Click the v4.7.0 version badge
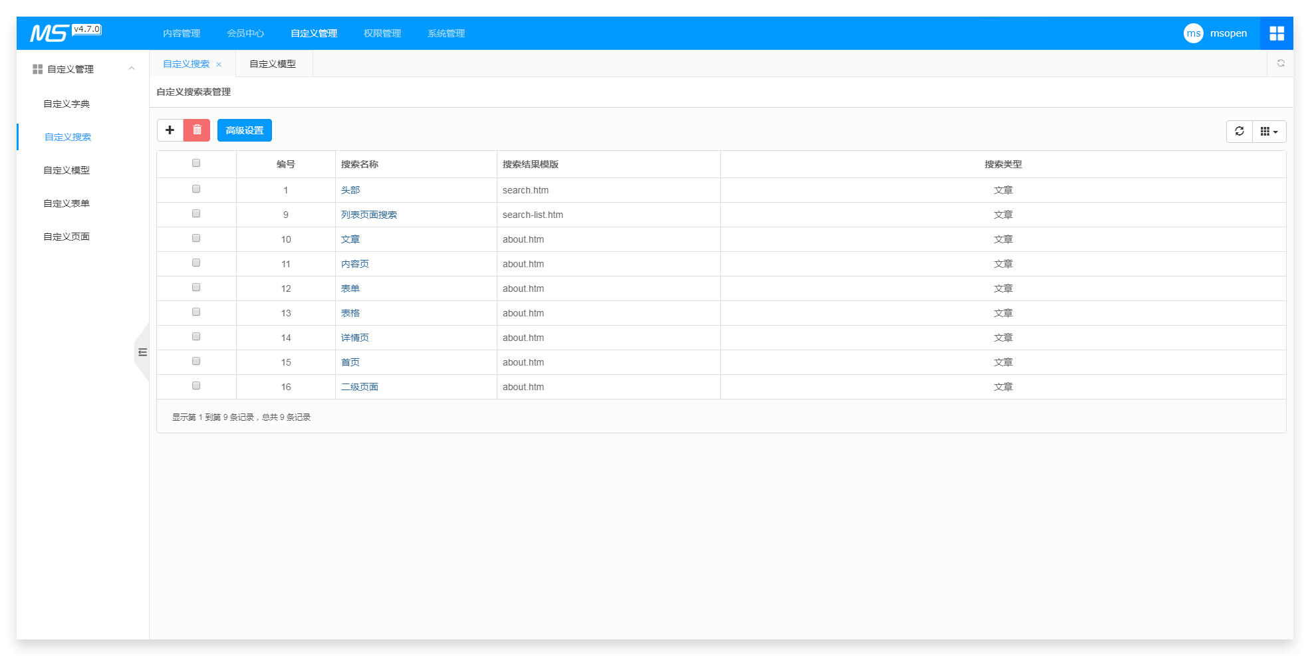The image size is (1310, 656). [86, 29]
